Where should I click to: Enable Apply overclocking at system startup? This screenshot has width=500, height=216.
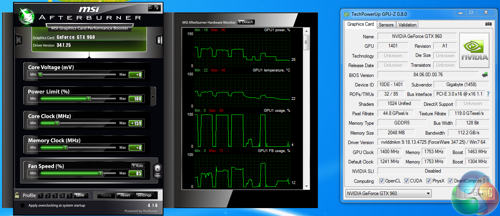pos(23,205)
